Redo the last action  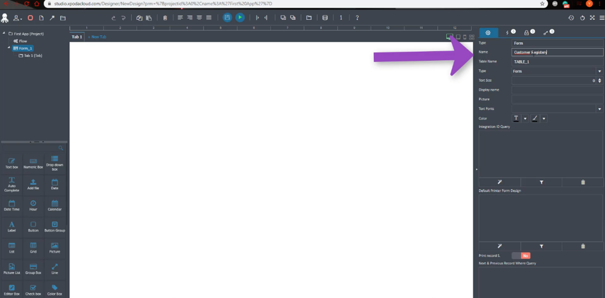click(x=124, y=18)
